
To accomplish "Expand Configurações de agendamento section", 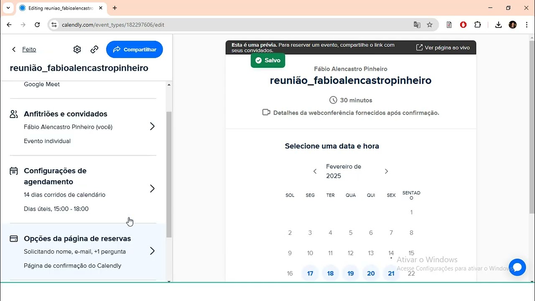I will 152,189.
